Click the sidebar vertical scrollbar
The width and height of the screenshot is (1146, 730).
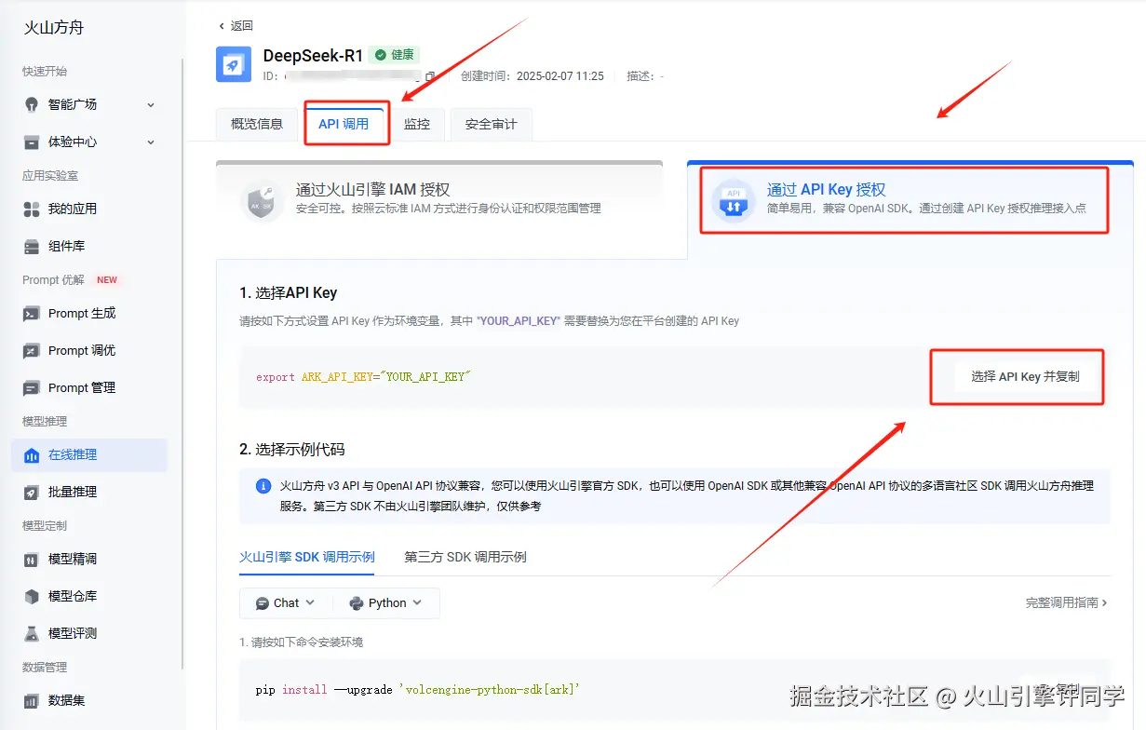pyautogui.click(x=182, y=363)
